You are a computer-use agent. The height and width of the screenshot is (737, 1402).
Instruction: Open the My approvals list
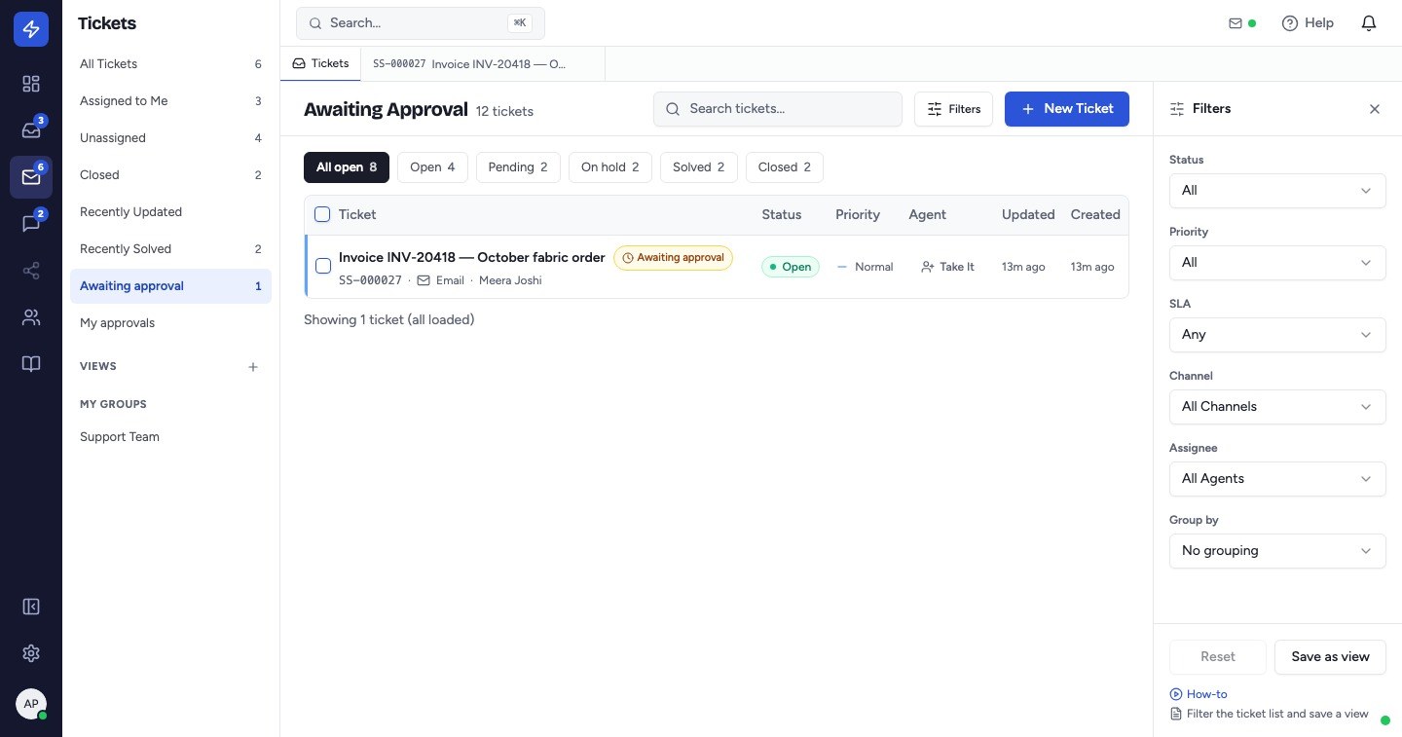(x=170, y=323)
